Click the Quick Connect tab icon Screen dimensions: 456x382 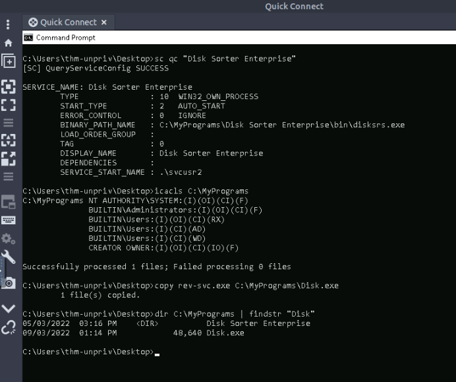(33, 22)
